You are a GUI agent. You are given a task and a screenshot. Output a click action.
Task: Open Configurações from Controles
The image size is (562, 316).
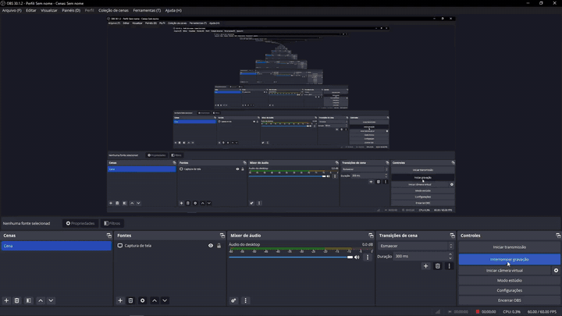(509, 290)
